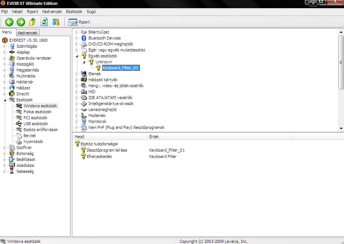Image resolution: width=344 pixels, height=244 pixels.
Task: Click the green Back arrow icon
Action: tap(9, 22)
